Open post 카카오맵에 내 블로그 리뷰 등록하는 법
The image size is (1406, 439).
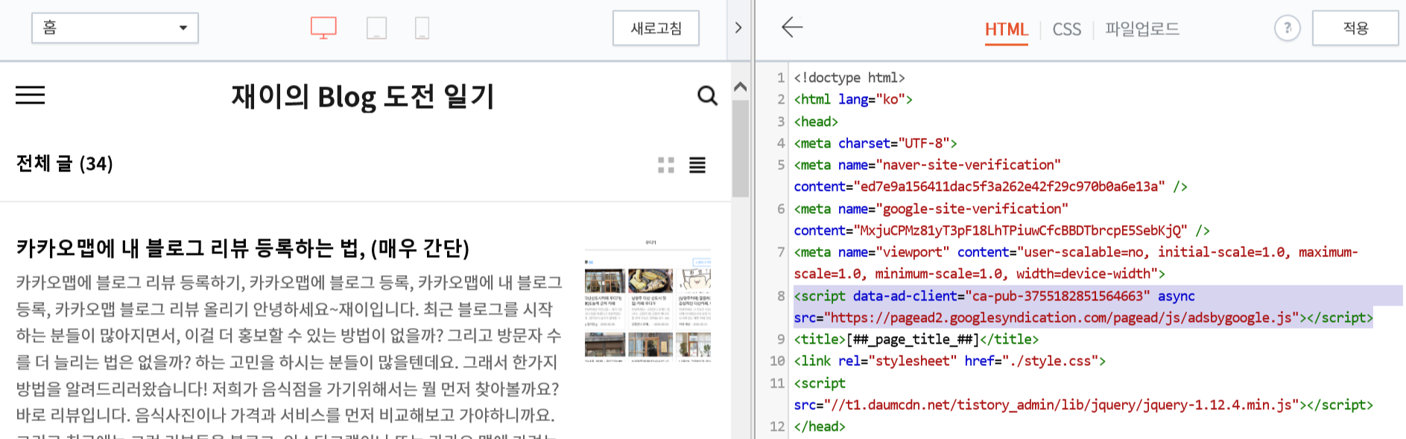tap(243, 248)
